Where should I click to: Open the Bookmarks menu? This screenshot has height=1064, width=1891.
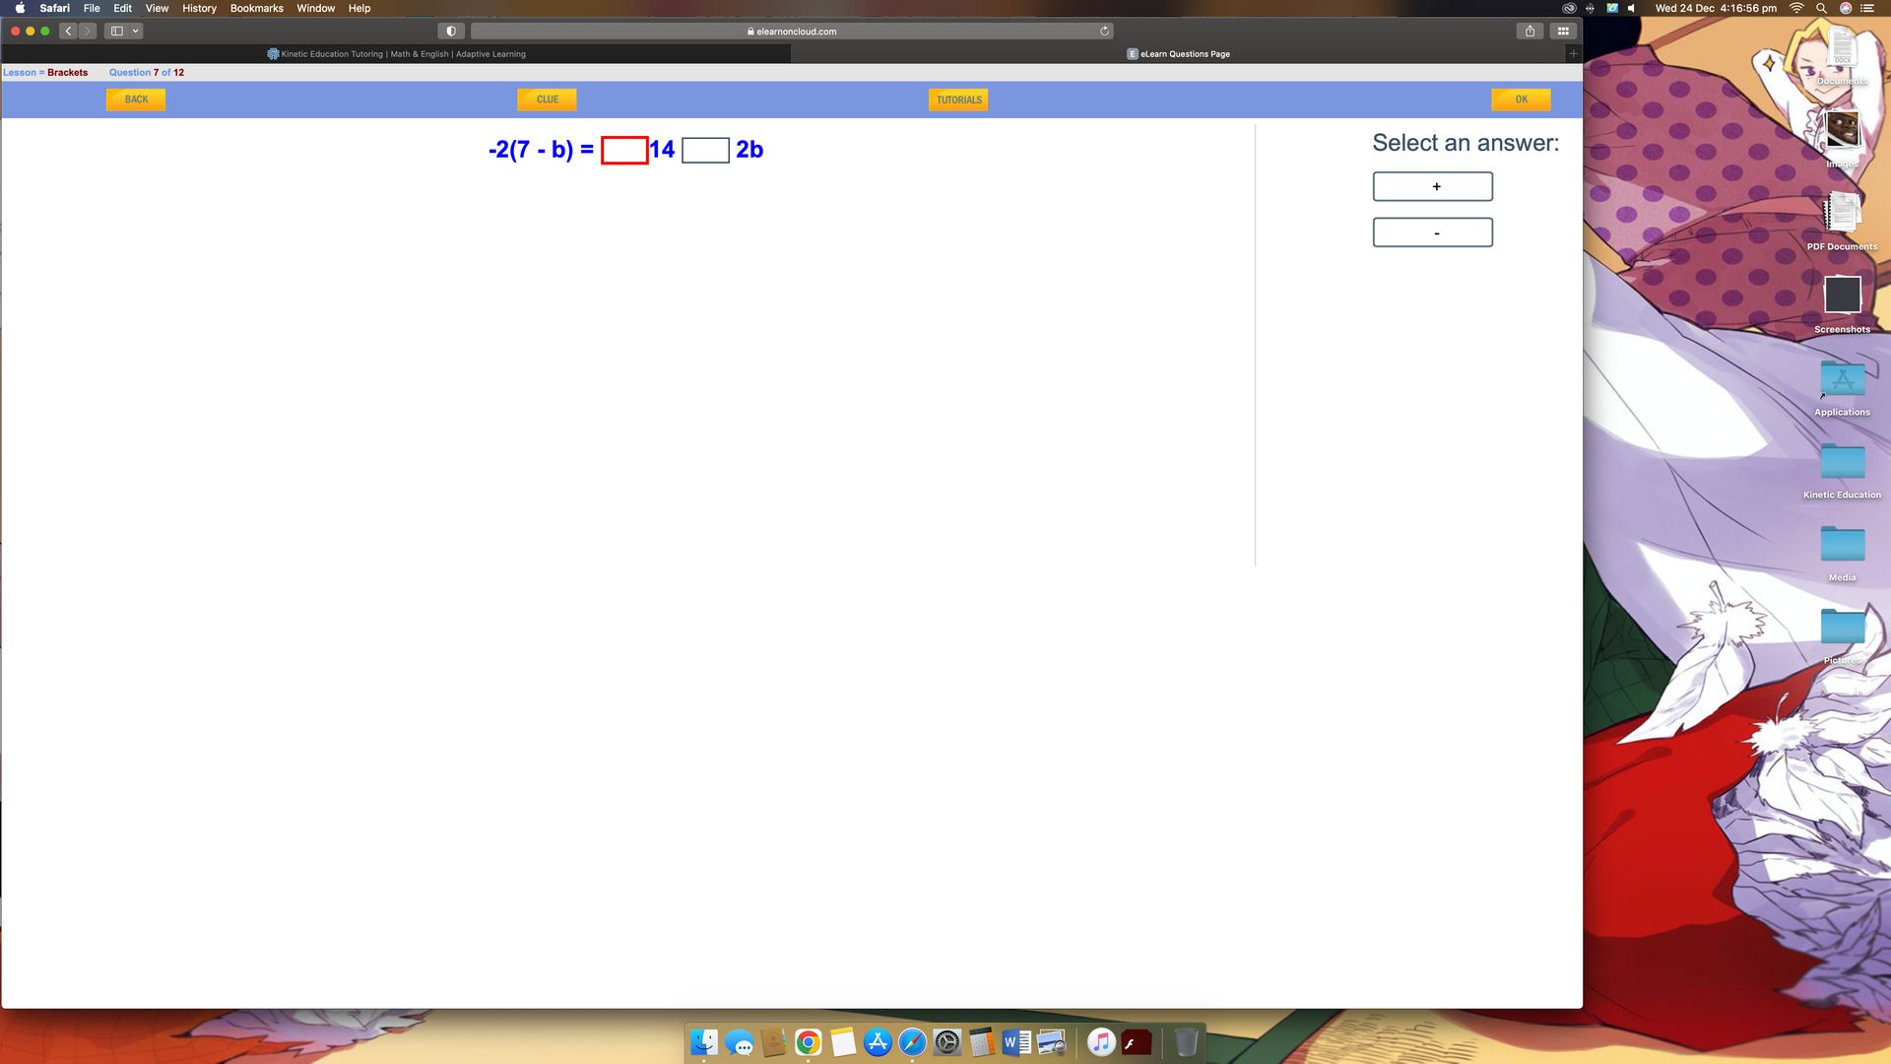pos(256,8)
